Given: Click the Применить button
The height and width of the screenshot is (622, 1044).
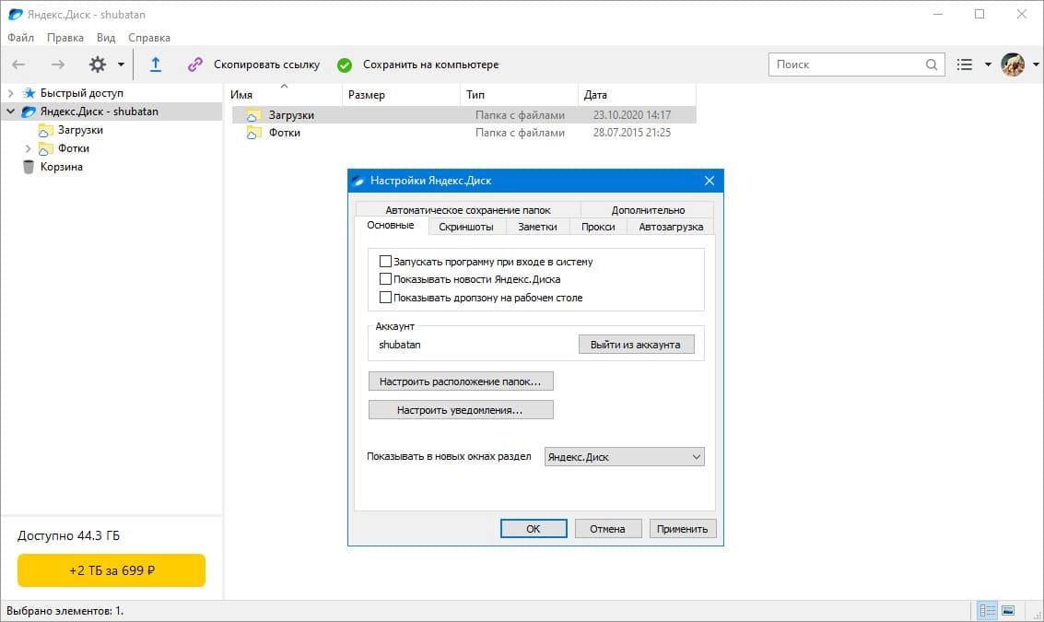Looking at the screenshot, I should (x=683, y=529).
